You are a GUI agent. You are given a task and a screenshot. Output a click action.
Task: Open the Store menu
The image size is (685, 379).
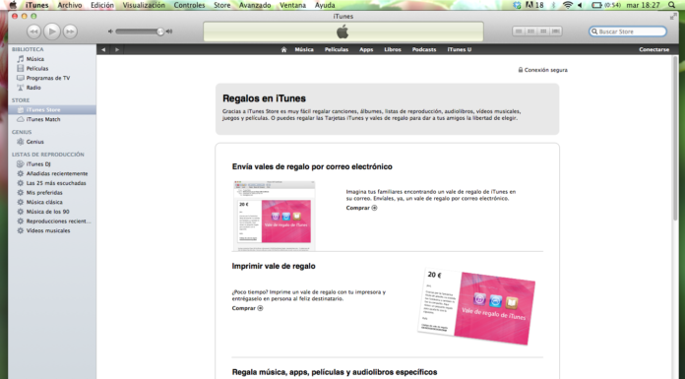point(221,5)
